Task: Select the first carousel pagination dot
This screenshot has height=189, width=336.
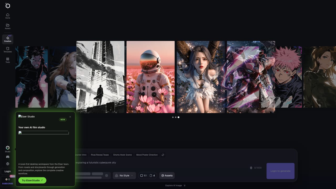Action: click(x=173, y=117)
